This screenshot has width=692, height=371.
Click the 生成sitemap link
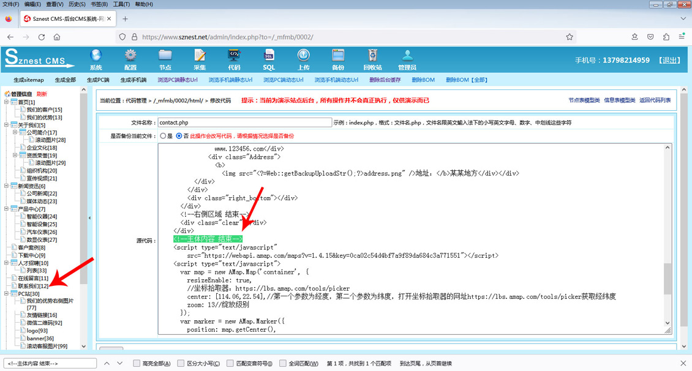point(29,80)
